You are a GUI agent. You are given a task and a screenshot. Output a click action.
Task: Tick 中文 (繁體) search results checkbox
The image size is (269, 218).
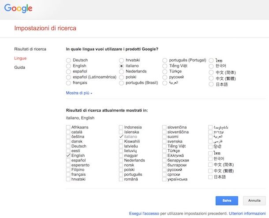click(210, 171)
